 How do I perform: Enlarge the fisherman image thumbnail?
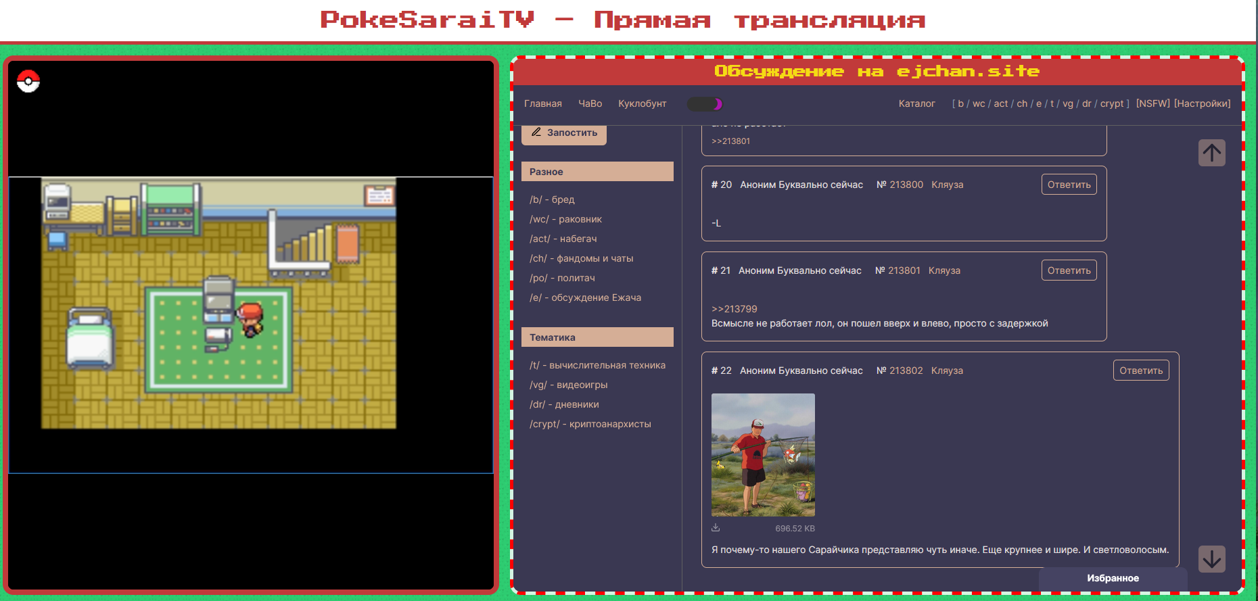tap(763, 455)
